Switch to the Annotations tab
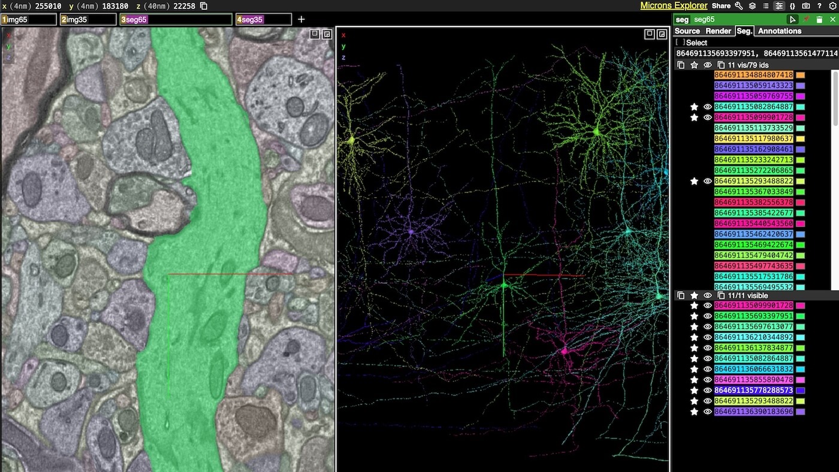839x472 pixels. coord(779,31)
